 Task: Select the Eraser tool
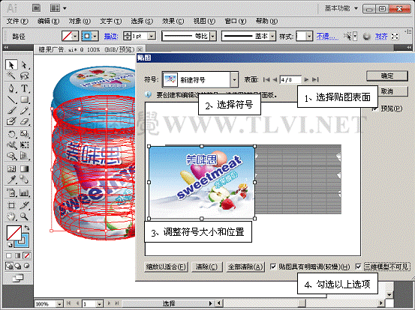pyautogui.click(x=24, y=121)
